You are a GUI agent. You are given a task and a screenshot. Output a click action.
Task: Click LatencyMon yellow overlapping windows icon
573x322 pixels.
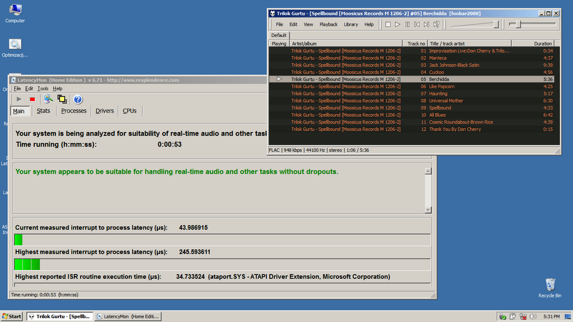62,100
